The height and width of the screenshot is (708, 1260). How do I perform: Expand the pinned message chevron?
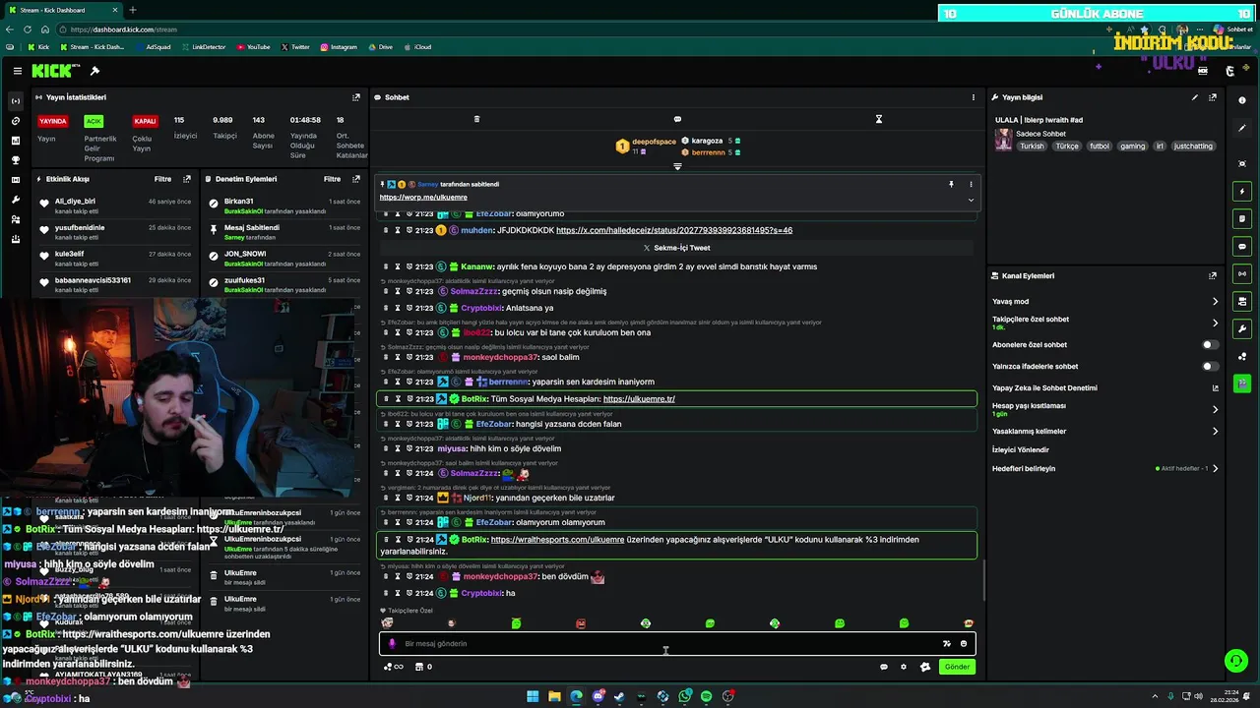971,200
